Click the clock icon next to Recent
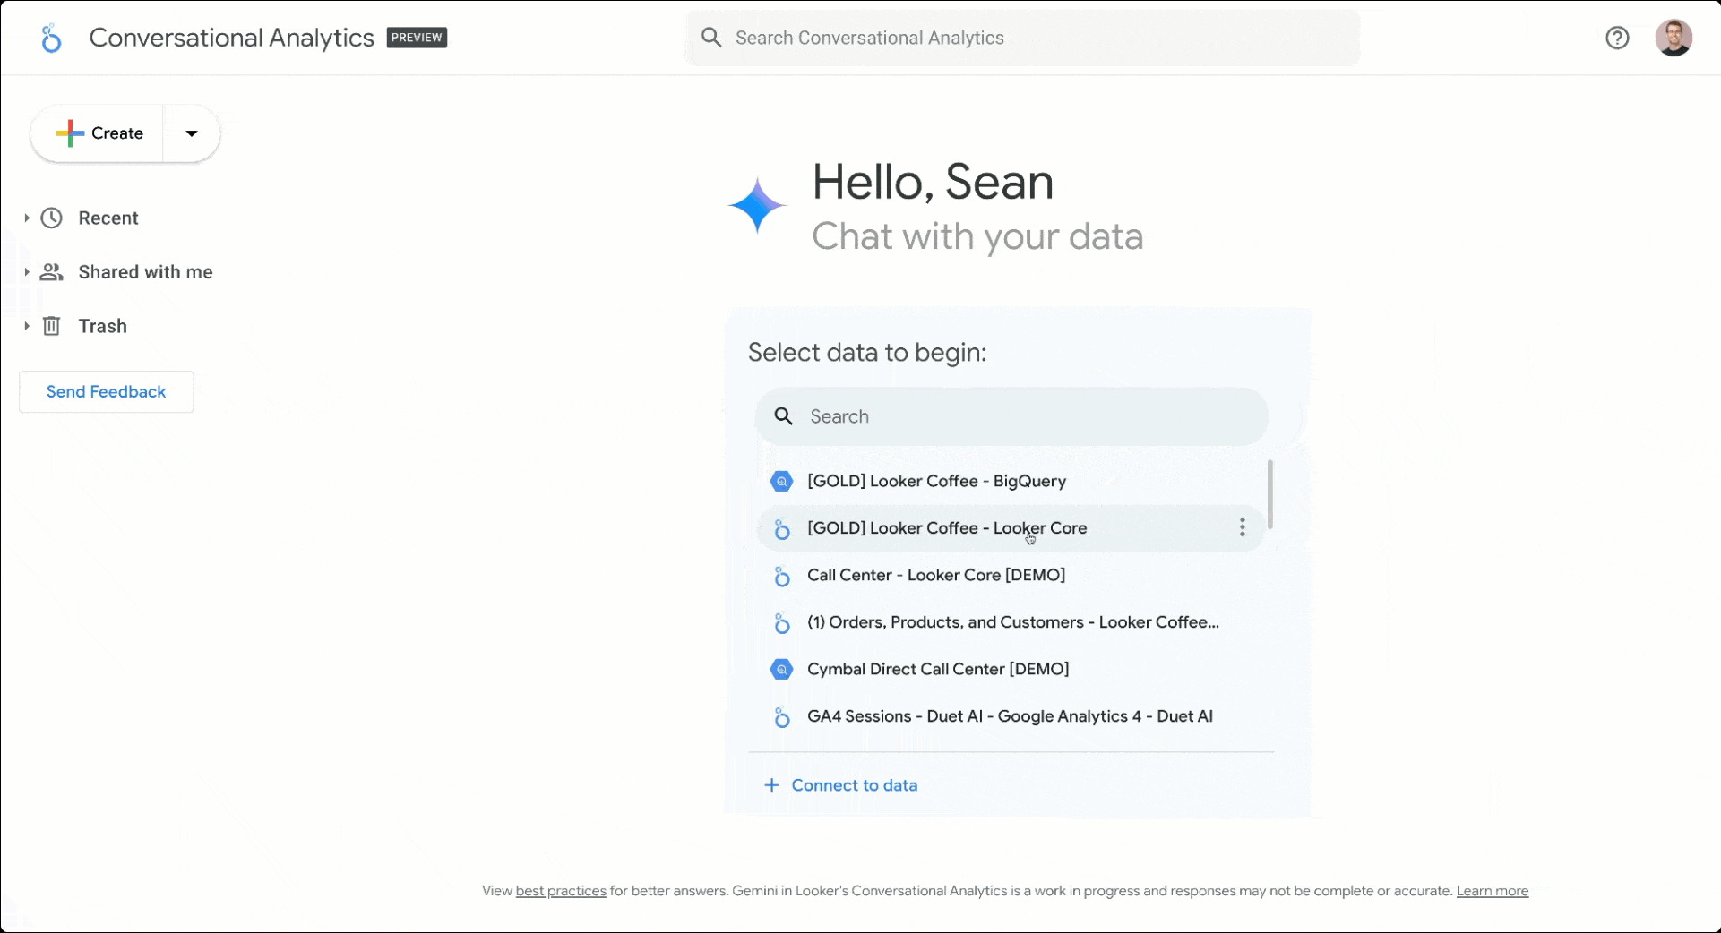 (x=51, y=218)
